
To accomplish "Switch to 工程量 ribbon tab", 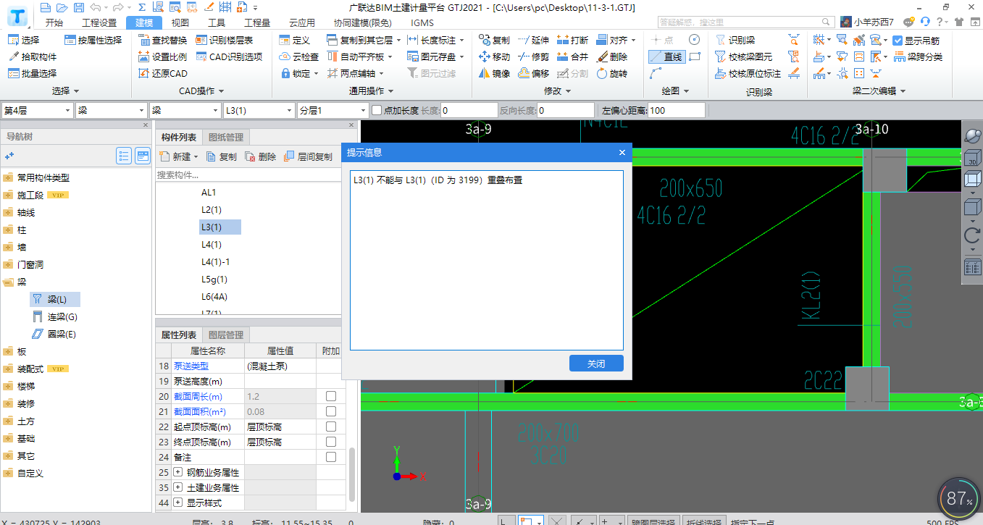I will click(257, 22).
